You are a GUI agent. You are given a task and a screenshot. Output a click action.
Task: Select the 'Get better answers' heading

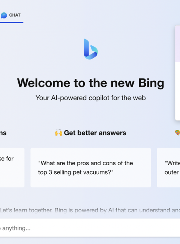[95, 133]
